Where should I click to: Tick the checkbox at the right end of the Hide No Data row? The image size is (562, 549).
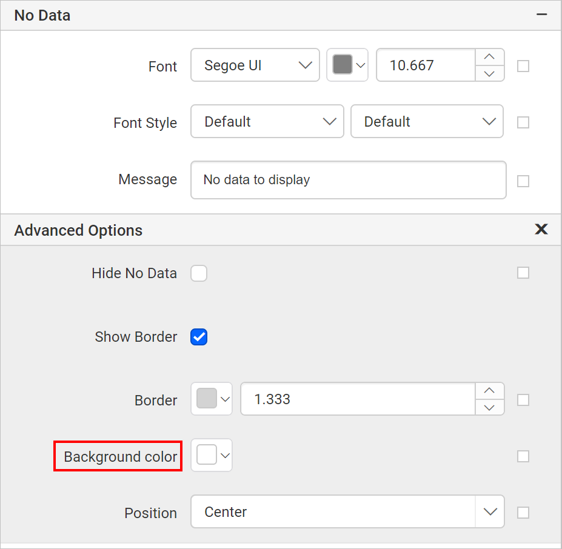[x=523, y=273]
